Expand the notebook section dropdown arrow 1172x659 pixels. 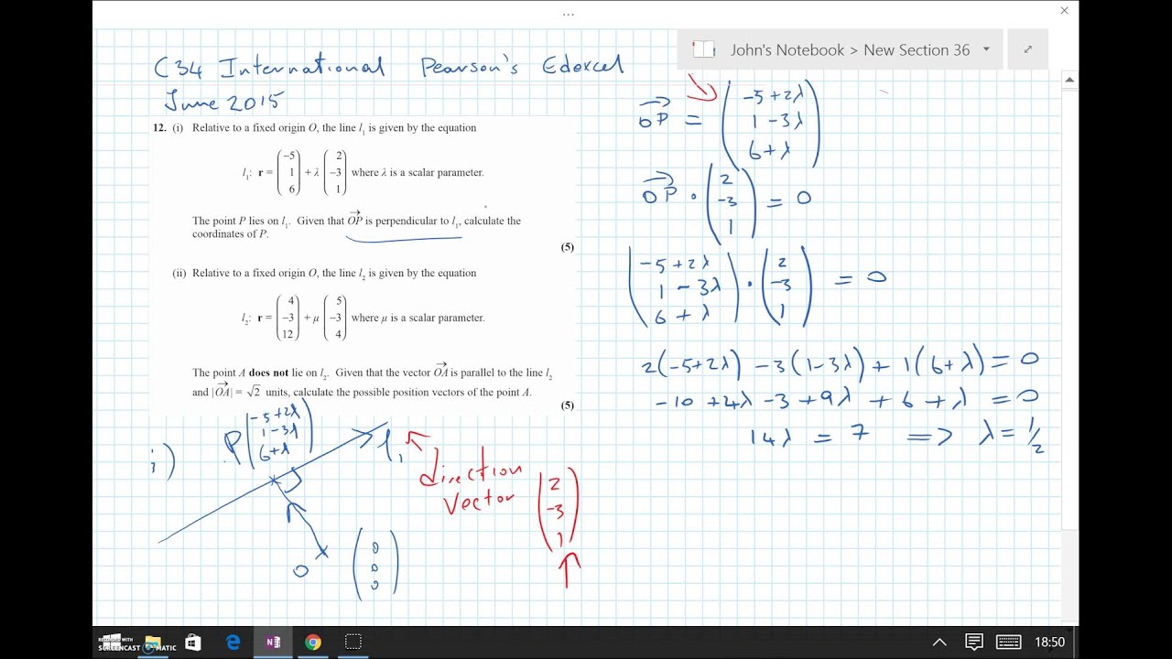click(986, 49)
